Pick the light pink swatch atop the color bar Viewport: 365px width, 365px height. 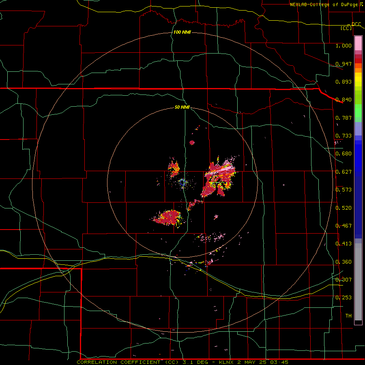(358, 43)
